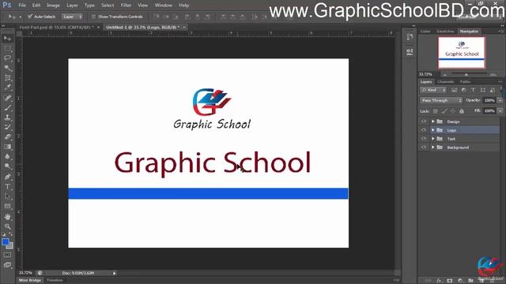The image size is (506, 284).
Task: Switch to the Channels tab
Action: pos(446,82)
